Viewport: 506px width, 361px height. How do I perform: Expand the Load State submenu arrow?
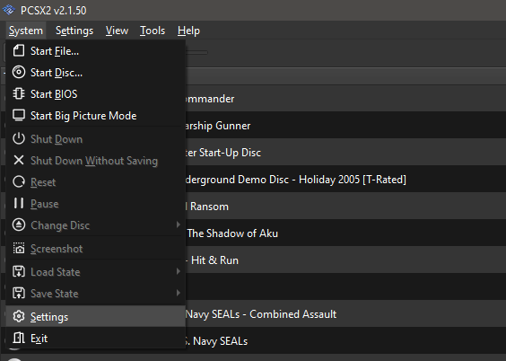coord(179,271)
